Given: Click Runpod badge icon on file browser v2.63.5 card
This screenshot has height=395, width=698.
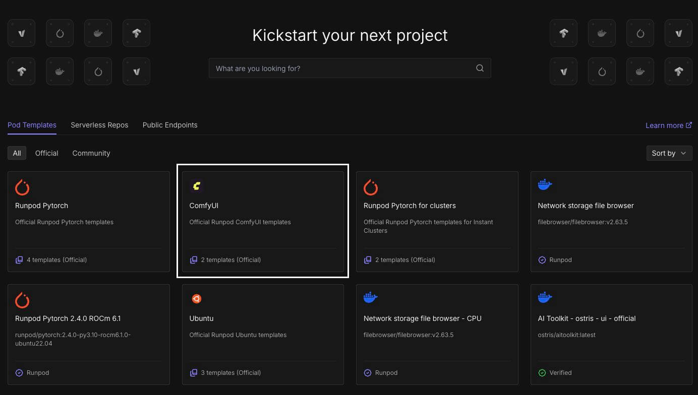Looking at the screenshot, I should [x=542, y=260].
